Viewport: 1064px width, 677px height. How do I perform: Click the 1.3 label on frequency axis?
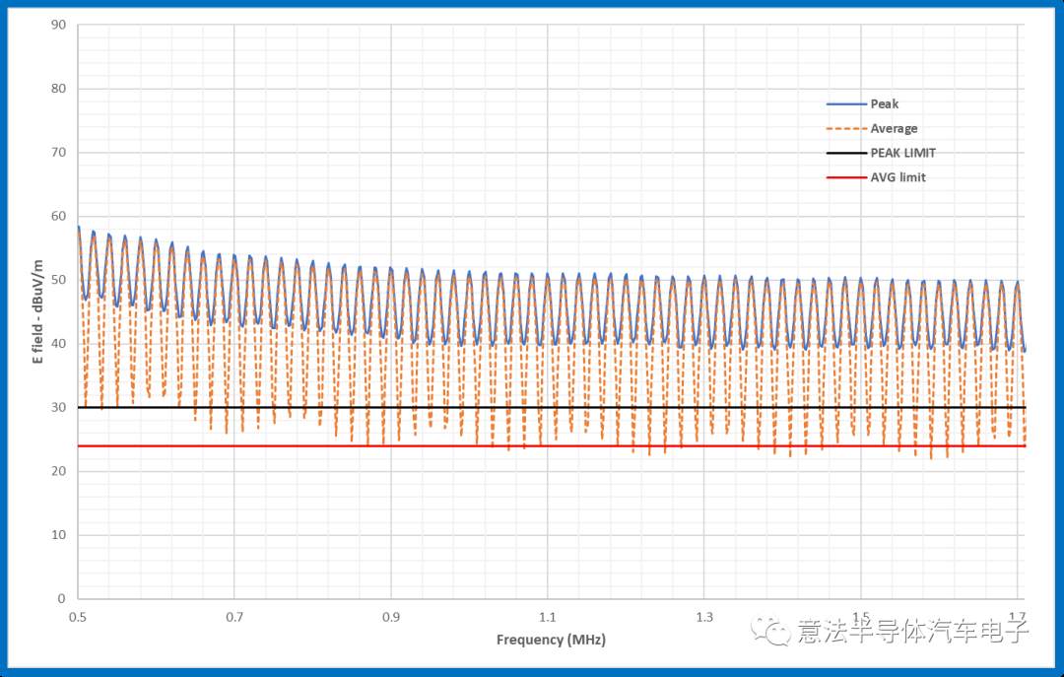[x=703, y=616]
